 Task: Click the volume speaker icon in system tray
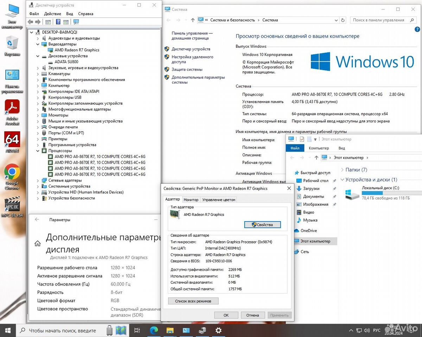[x=367, y=330]
